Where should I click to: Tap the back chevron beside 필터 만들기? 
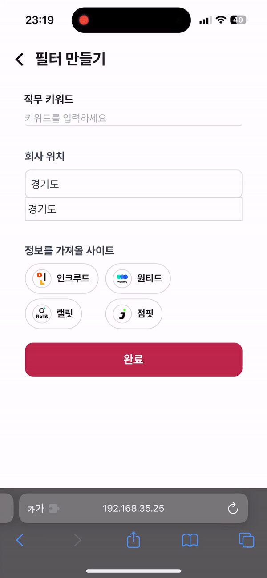19,58
